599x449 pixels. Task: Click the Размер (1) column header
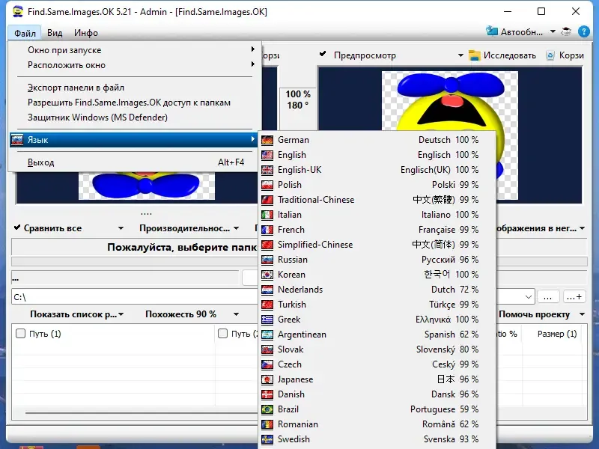pos(557,334)
